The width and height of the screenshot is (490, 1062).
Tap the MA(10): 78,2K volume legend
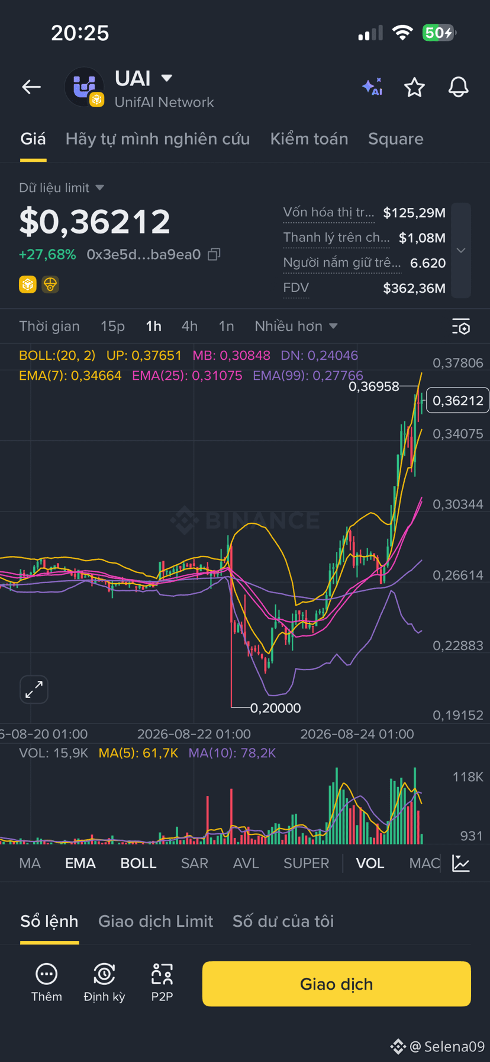coord(232,753)
